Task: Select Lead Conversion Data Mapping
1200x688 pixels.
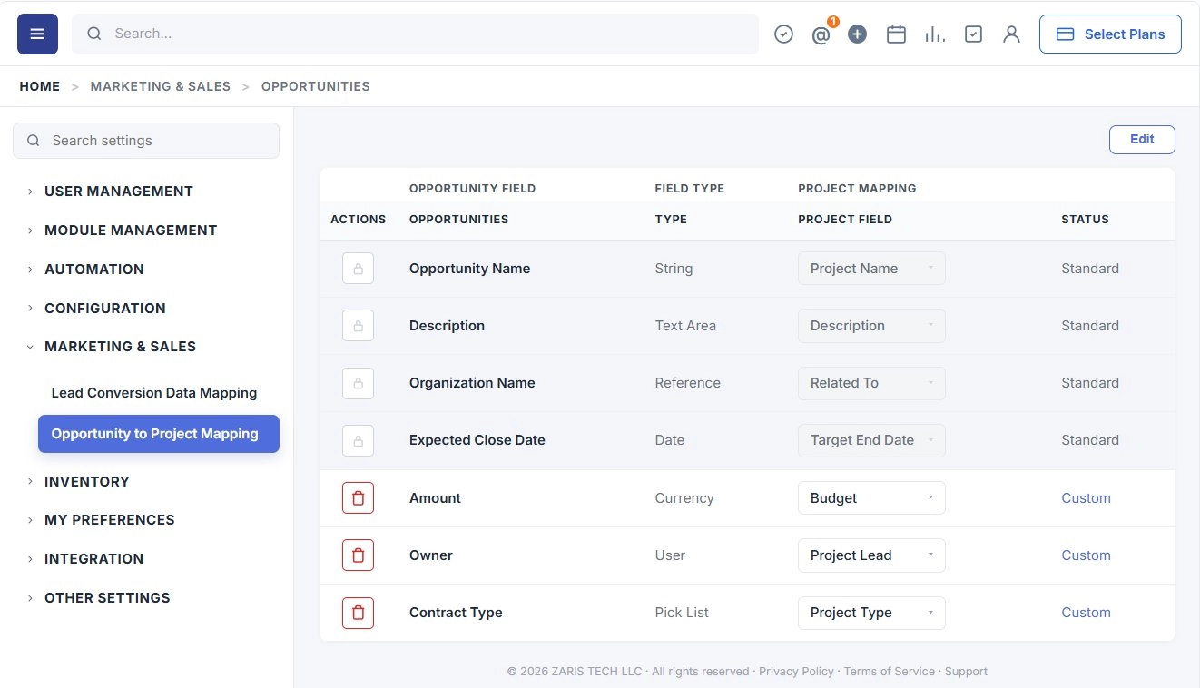Action: (154, 393)
